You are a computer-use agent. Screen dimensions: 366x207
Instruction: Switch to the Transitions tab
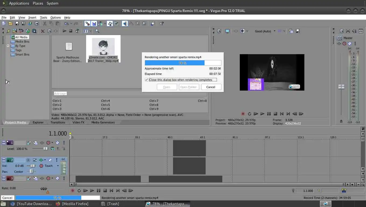tap(58, 122)
